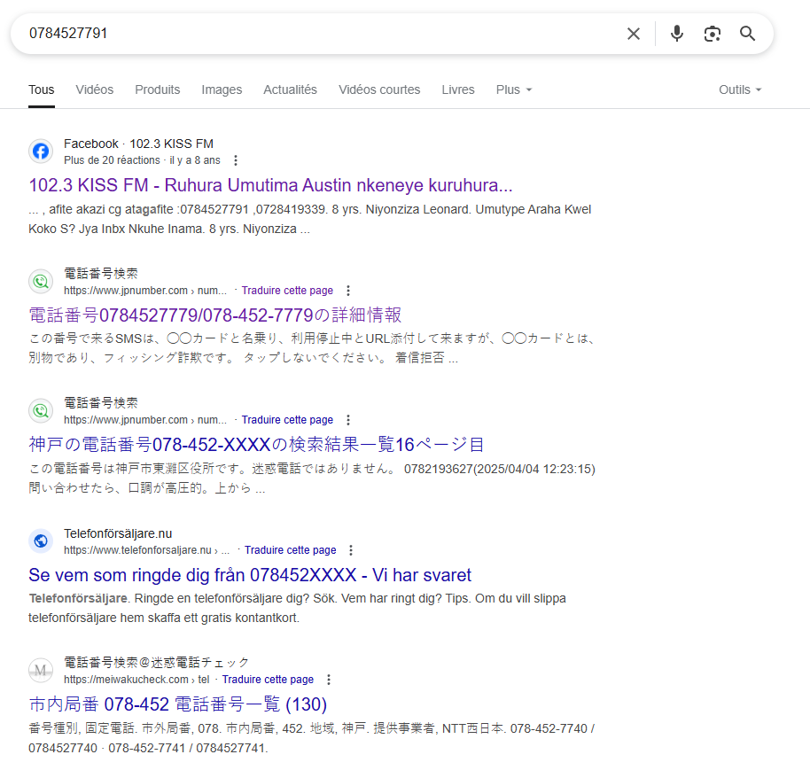
Task: Click the 電話番号検索@迷惑電話チェック site name
Action: (x=156, y=663)
